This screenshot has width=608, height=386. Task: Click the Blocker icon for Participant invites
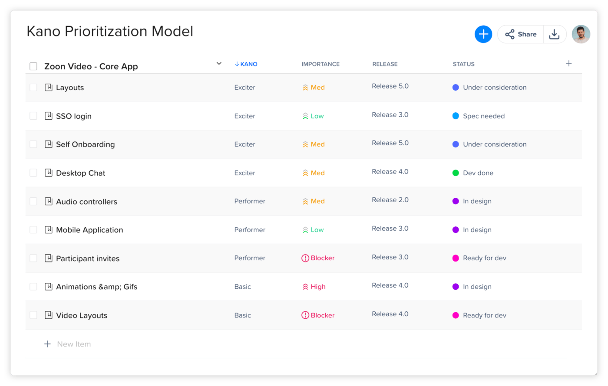pyautogui.click(x=305, y=258)
